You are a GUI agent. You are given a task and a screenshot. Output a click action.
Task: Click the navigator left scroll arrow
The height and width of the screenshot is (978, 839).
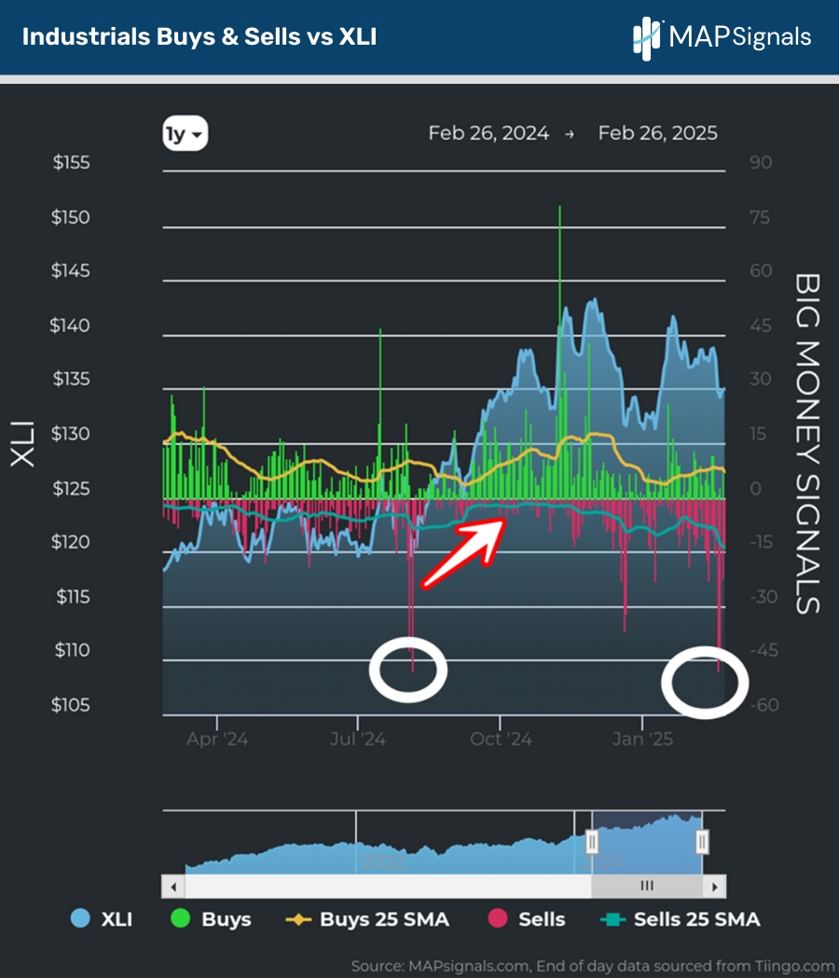pos(172,887)
